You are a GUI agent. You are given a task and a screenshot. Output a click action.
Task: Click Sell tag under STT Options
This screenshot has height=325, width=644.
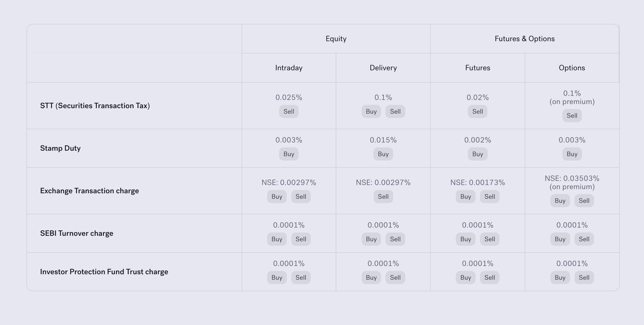coord(572,116)
